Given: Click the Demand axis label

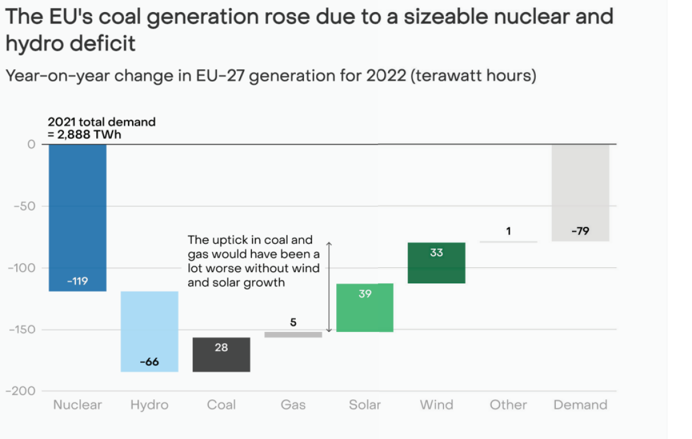Looking at the screenshot, I should point(581,405).
